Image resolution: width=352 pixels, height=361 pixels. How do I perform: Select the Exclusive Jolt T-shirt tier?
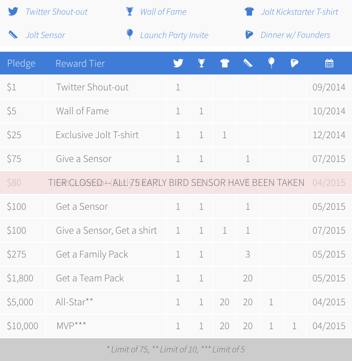[97, 135]
